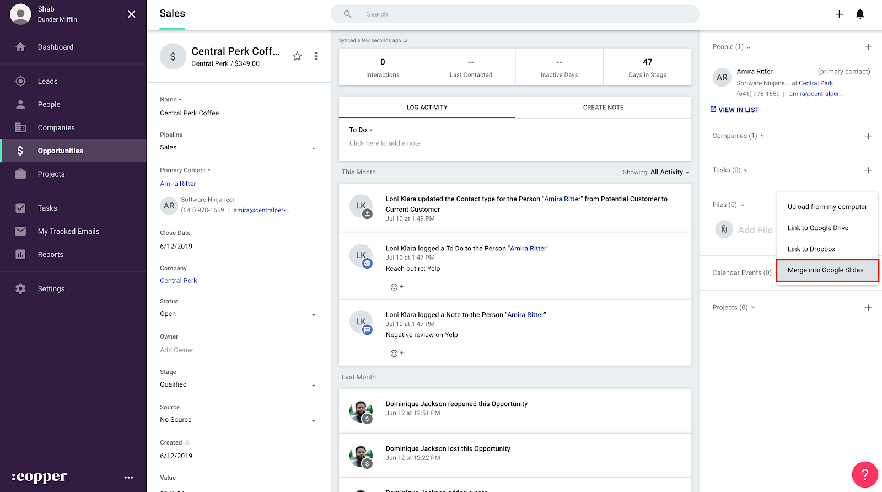Click the Name field Central Perk Coffee

pyautogui.click(x=190, y=113)
